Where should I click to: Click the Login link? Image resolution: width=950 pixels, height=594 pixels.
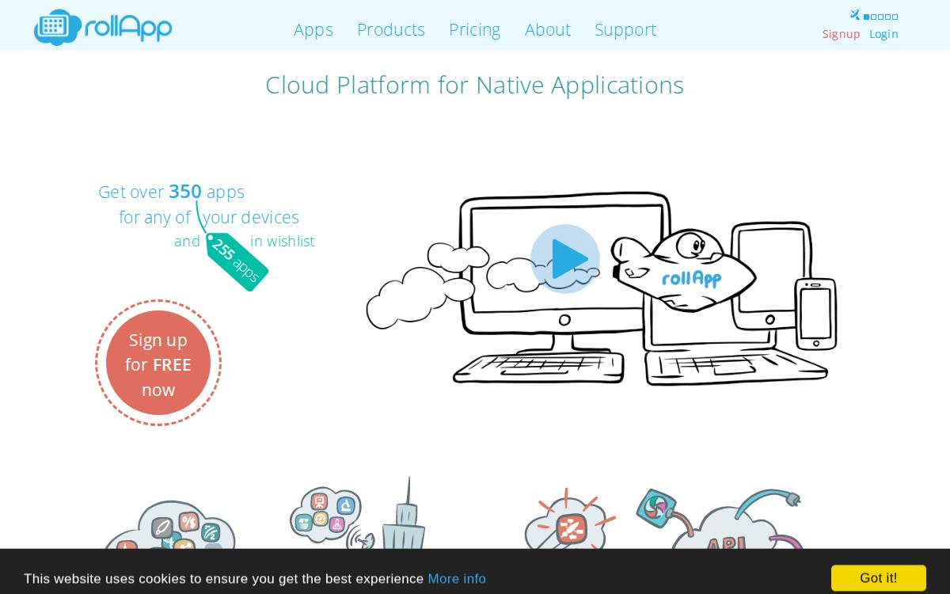883,34
